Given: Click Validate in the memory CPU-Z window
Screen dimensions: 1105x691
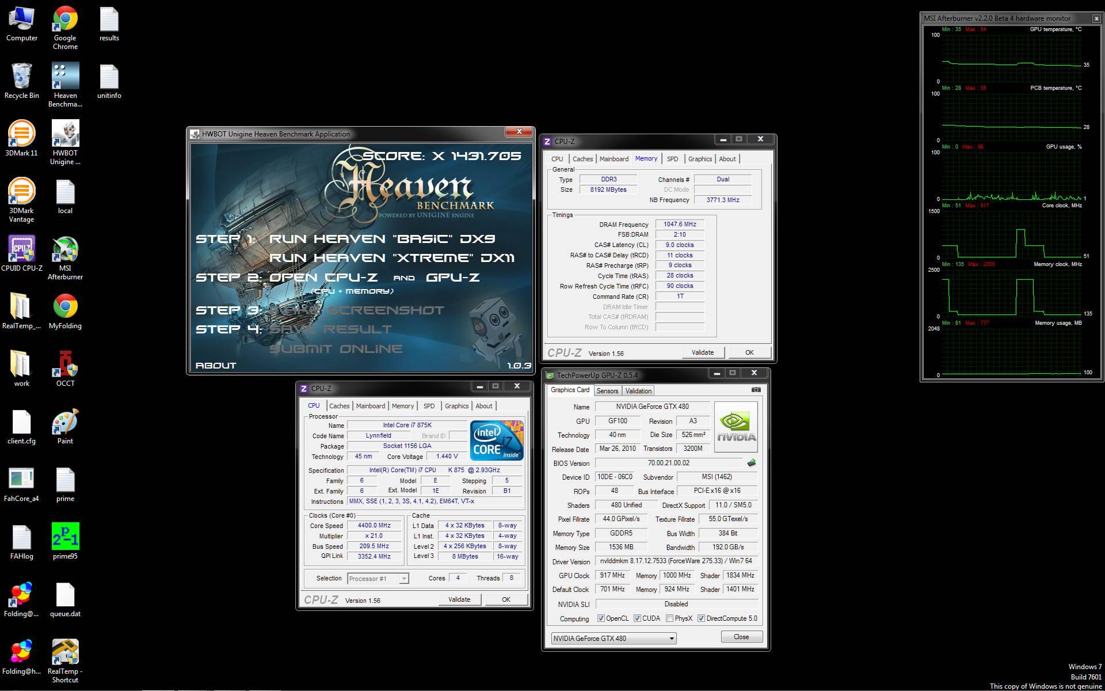Looking at the screenshot, I should 702,352.
